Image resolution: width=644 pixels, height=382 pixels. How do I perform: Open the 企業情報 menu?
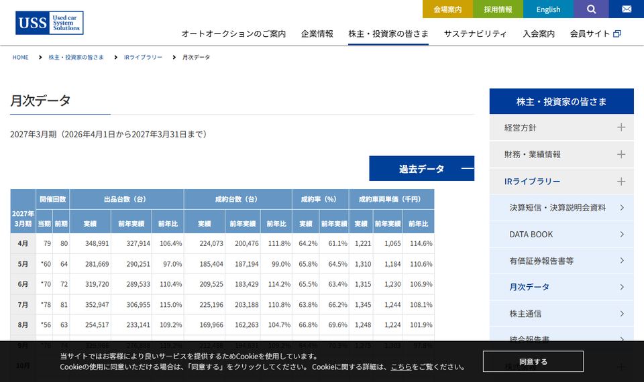pyautogui.click(x=317, y=34)
